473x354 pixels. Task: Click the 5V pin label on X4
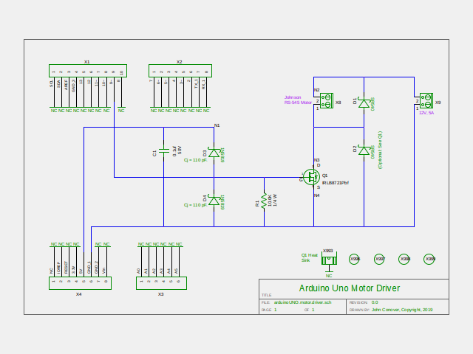[x=81, y=271]
